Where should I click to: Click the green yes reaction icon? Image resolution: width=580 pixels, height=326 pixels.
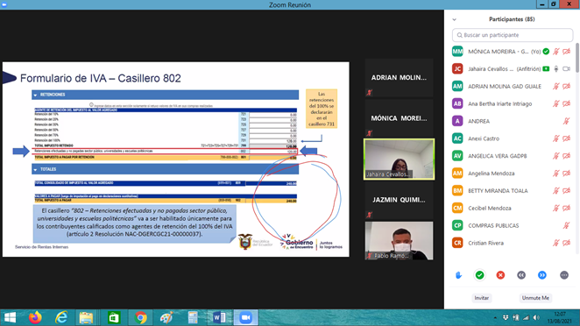tap(479, 275)
